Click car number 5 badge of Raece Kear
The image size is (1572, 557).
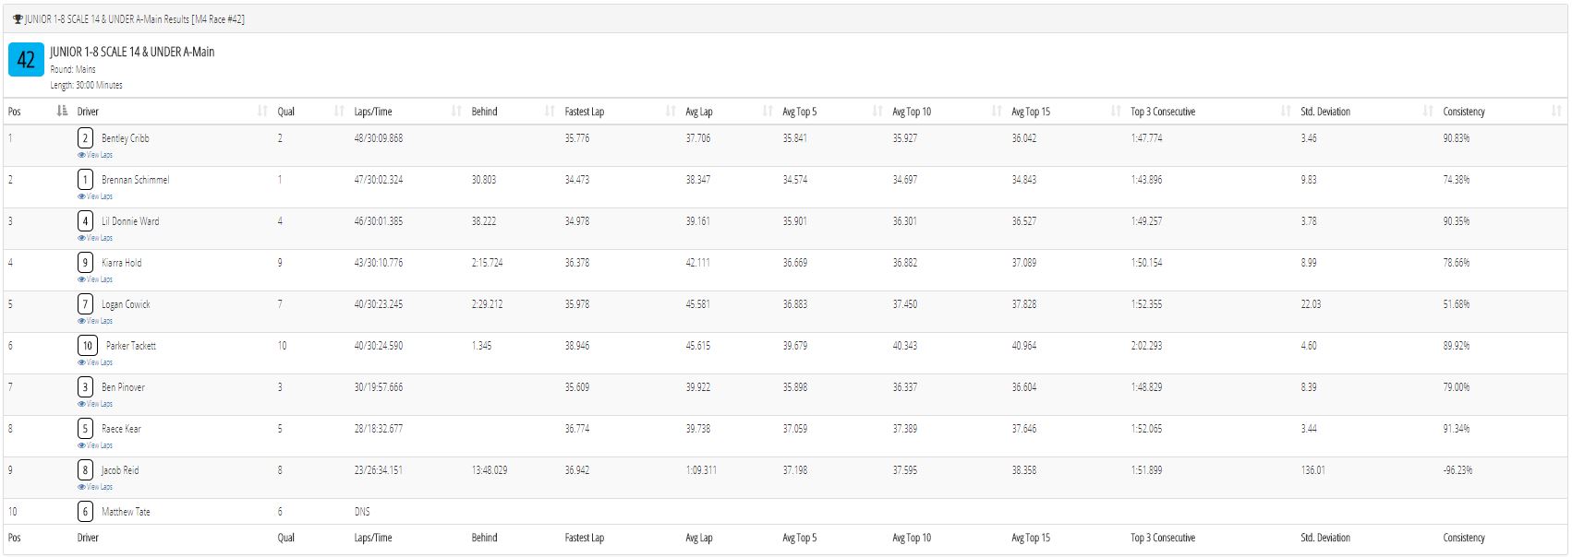click(x=85, y=429)
